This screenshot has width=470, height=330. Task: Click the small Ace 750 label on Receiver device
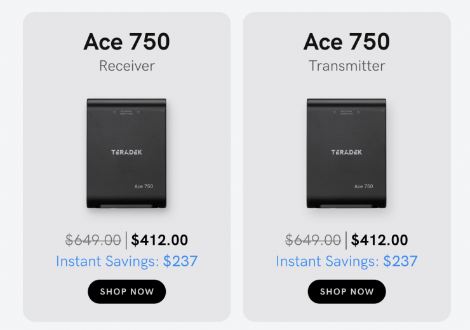pyautogui.click(x=144, y=186)
